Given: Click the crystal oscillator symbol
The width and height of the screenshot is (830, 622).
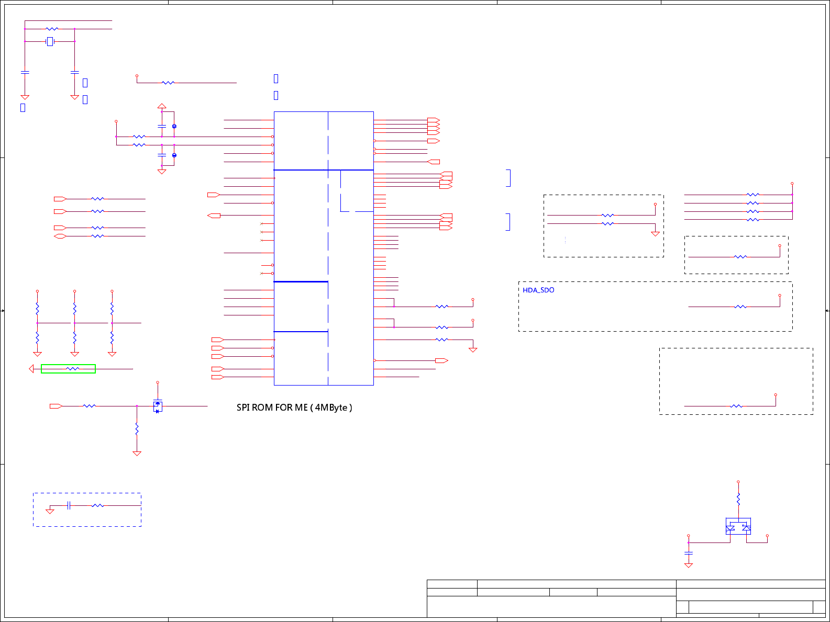Looking at the screenshot, I should pyautogui.click(x=50, y=41).
